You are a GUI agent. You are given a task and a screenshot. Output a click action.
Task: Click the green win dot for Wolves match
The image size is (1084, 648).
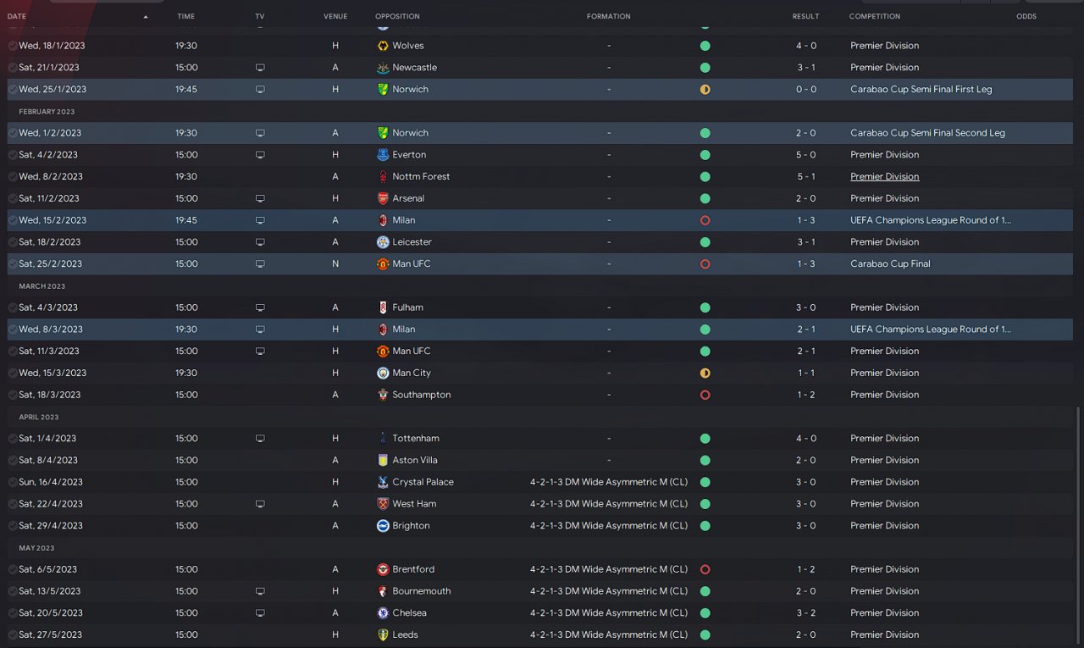(705, 46)
